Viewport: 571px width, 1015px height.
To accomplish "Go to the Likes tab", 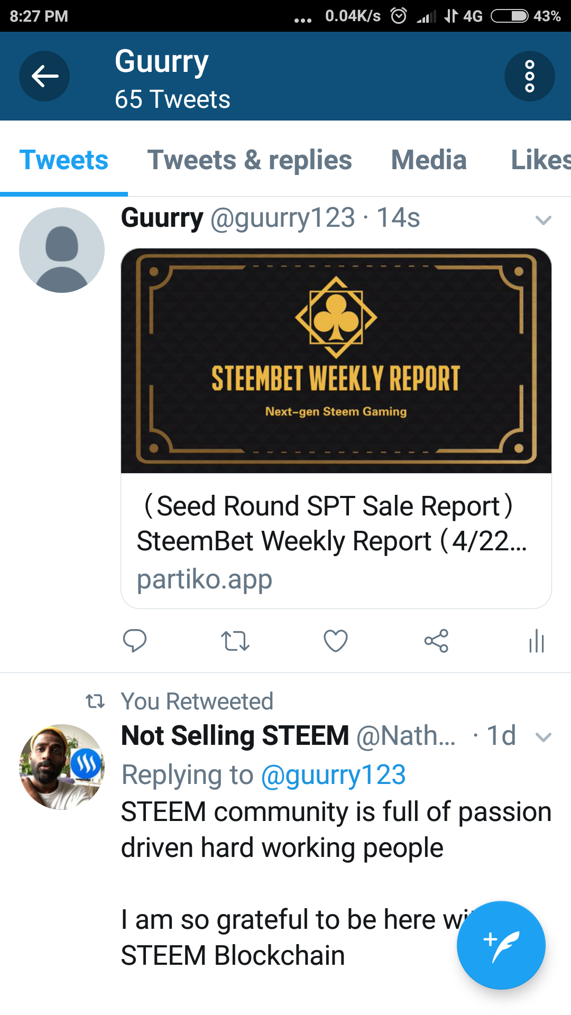I will point(539,160).
